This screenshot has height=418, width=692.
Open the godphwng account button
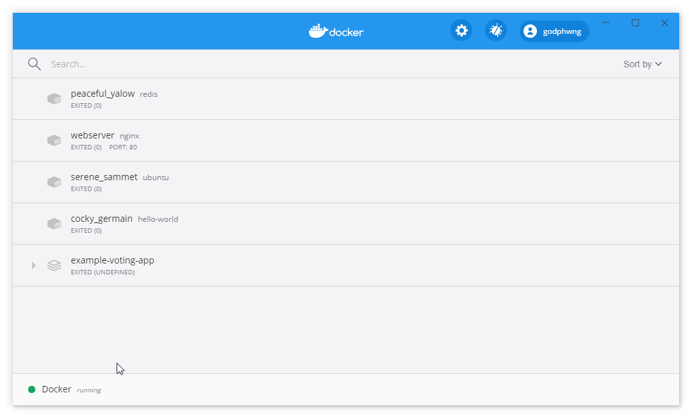[554, 31]
